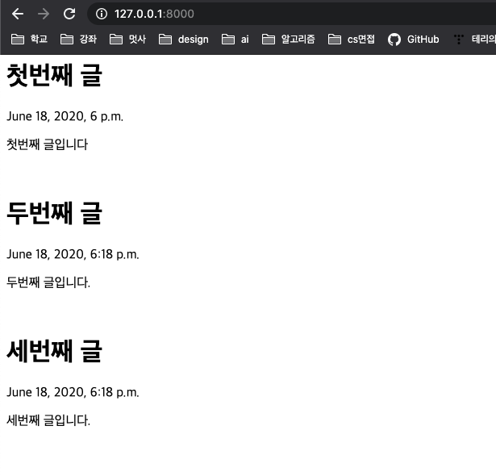This screenshot has height=476, width=496.
Task: Click the folder icon of the 학교 bookmark
Action: click(x=18, y=40)
